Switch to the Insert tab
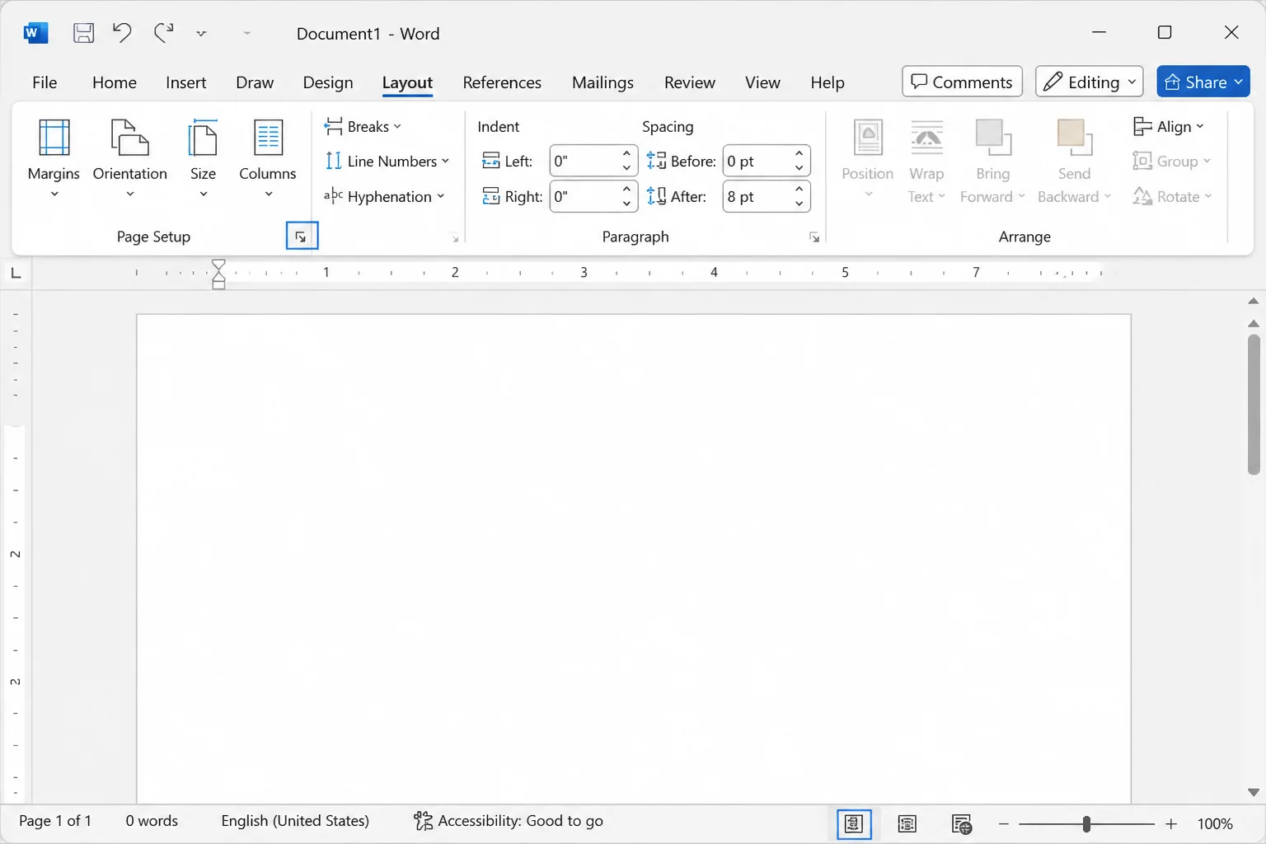 [186, 82]
